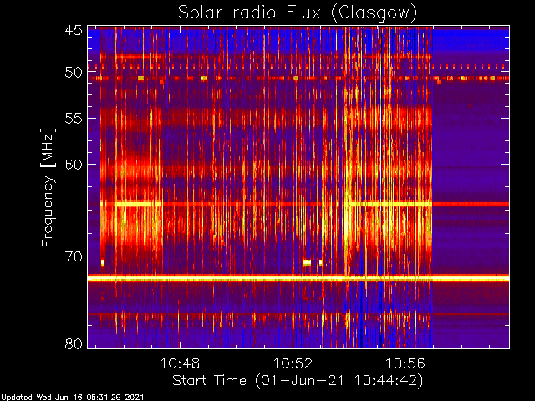
Task: Click the '10:52' time tick label
Action: (293, 363)
